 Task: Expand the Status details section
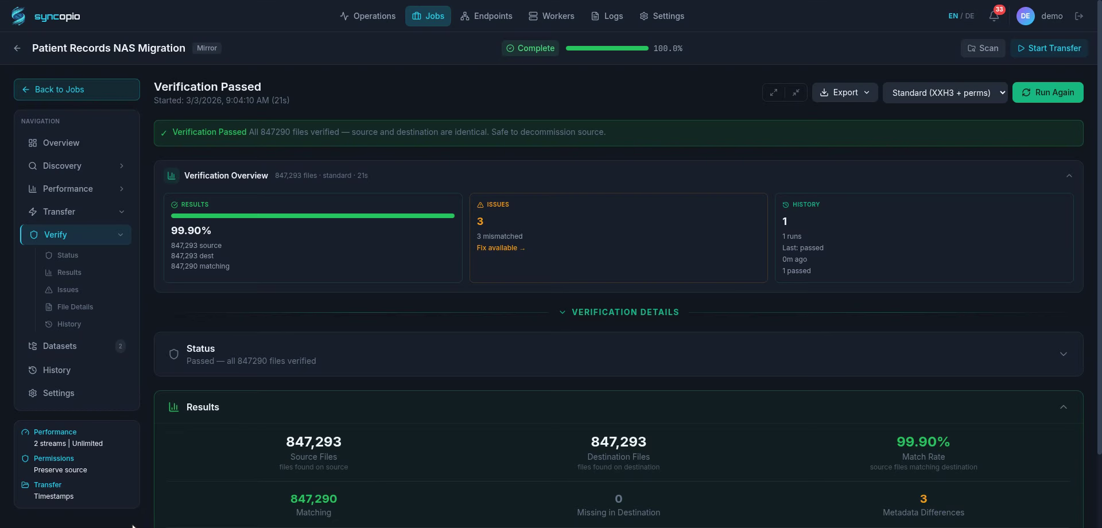pos(1063,354)
